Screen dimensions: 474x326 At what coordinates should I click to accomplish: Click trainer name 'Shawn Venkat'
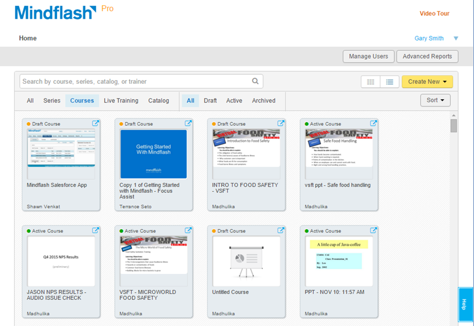pyautogui.click(x=44, y=207)
